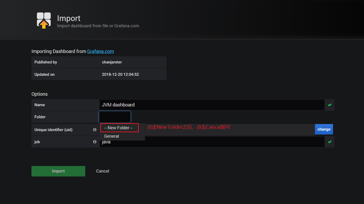Image resolution: width=364 pixels, height=204 pixels.
Task: Click the chanjarster publisher value
Action: pos(112,62)
